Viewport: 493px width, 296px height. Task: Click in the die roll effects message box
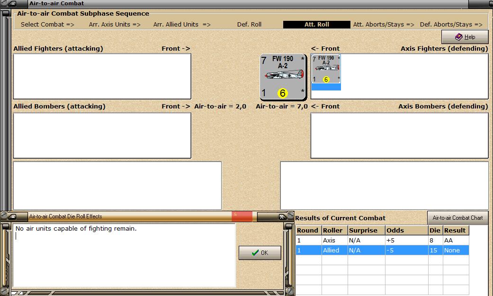tap(124, 255)
